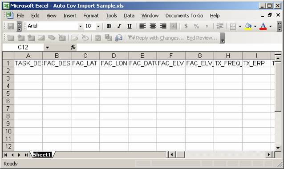
Task: Open the Borders dropdown arrow
Action: coord(240,26)
